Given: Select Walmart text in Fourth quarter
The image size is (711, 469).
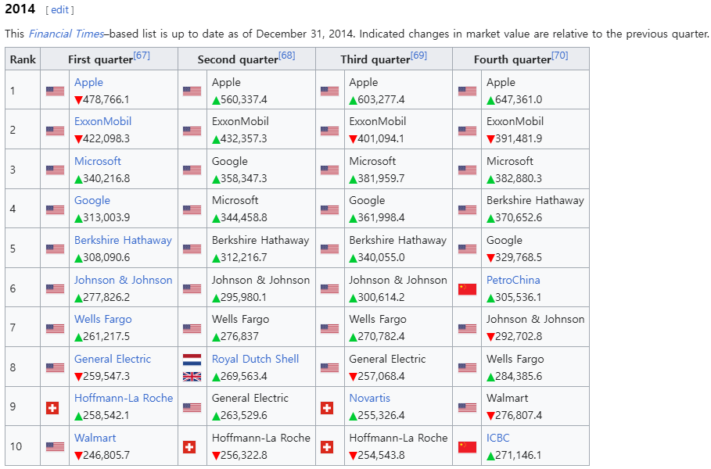Looking at the screenshot, I should coord(508,399).
